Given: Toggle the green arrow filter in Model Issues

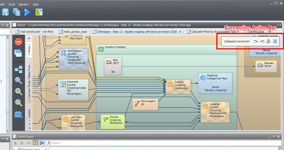Looking at the screenshot, I should click(x=29, y=143).
